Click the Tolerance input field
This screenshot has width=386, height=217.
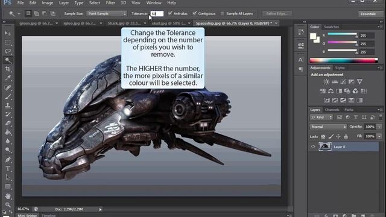coord(157,13)
